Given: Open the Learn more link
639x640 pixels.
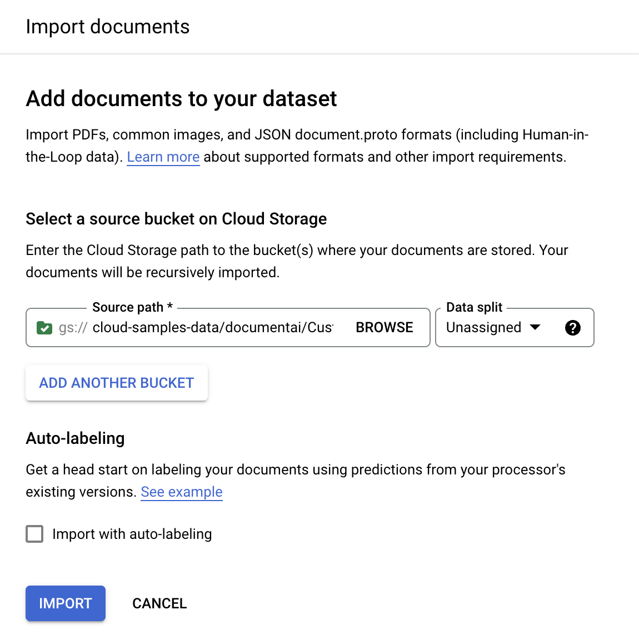Looking at the screenshot, I should 163,157.
